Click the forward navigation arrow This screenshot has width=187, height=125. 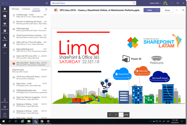pyautogui.click(x=7, y=3)
